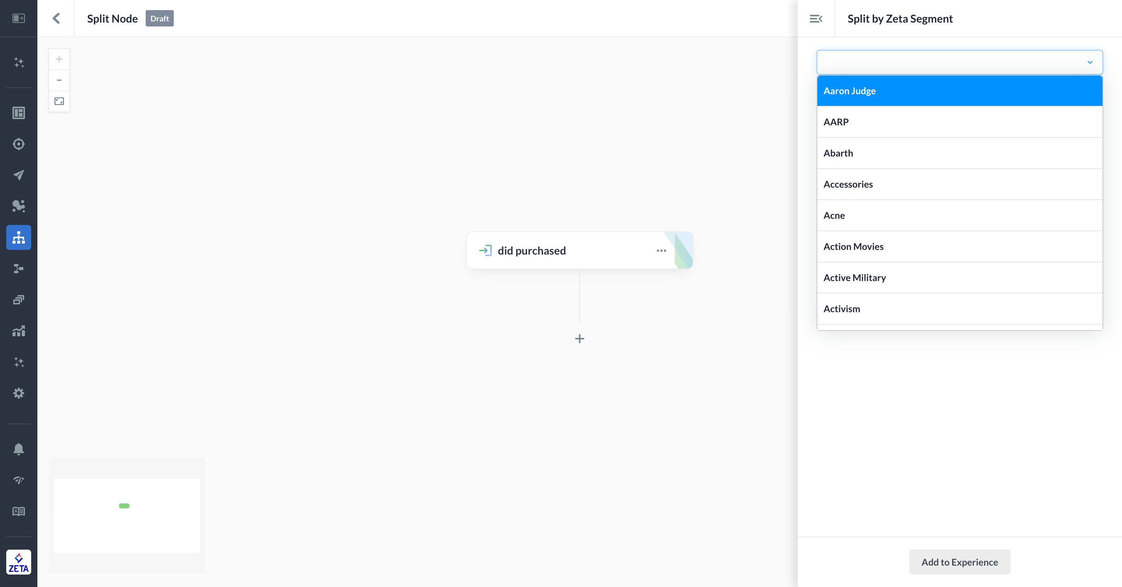Click the plus to add a node
Screen dimensions: 1122x587
579,339
